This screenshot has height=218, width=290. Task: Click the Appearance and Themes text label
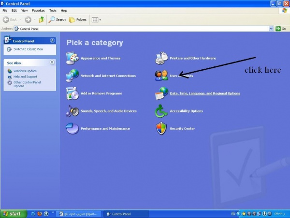point(101,58)
